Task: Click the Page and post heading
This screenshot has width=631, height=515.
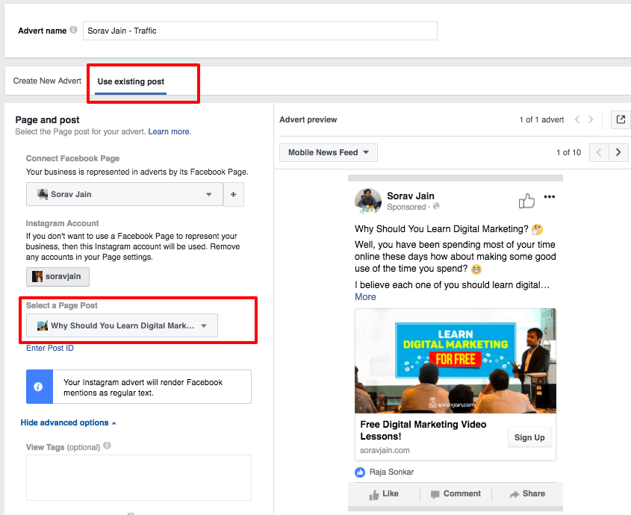Action: pos(48,120)
